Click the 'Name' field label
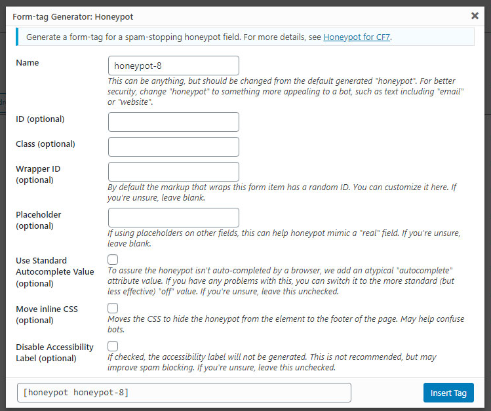 click(28, 63)
